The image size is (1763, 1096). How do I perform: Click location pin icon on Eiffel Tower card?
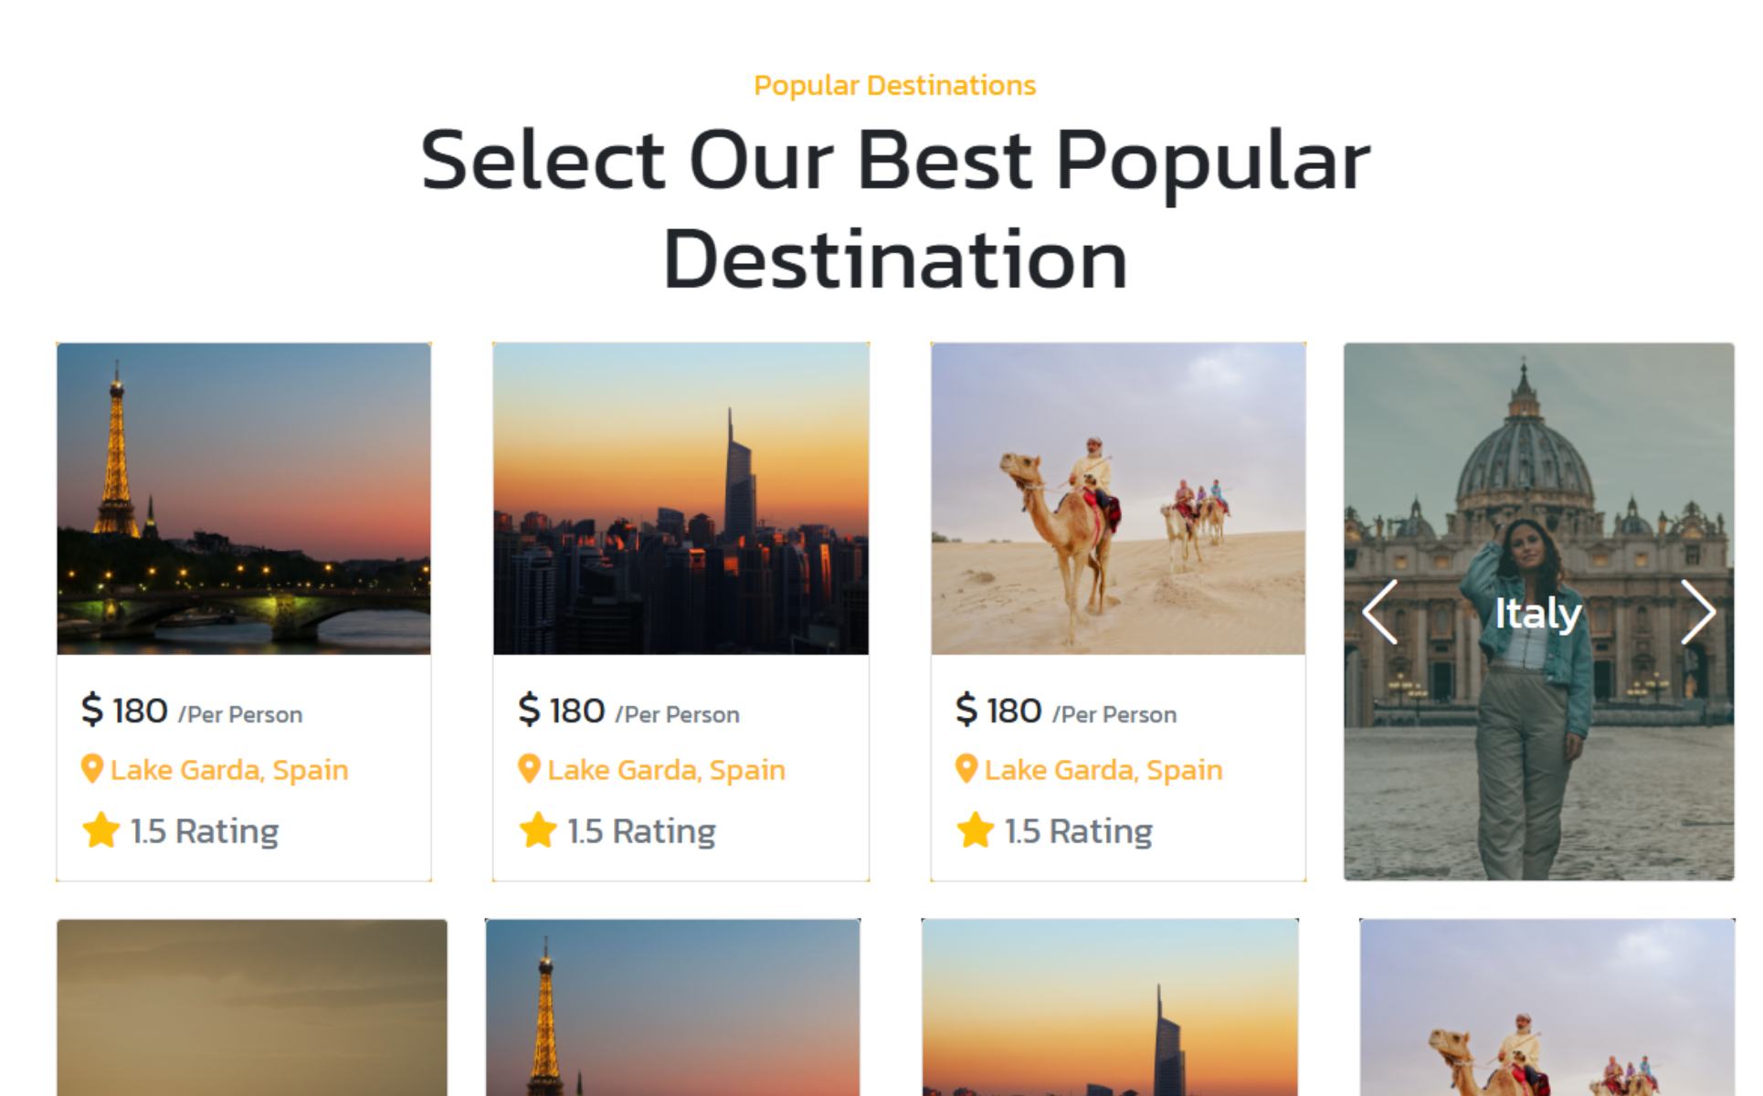click(x=91, y=769)
